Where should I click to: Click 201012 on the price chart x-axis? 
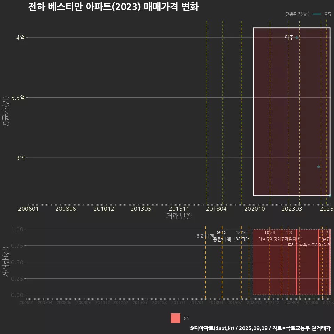point(104,209)
